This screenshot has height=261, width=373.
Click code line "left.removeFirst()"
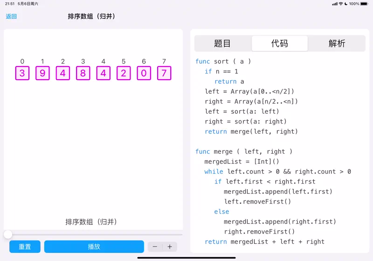[257, 201]
